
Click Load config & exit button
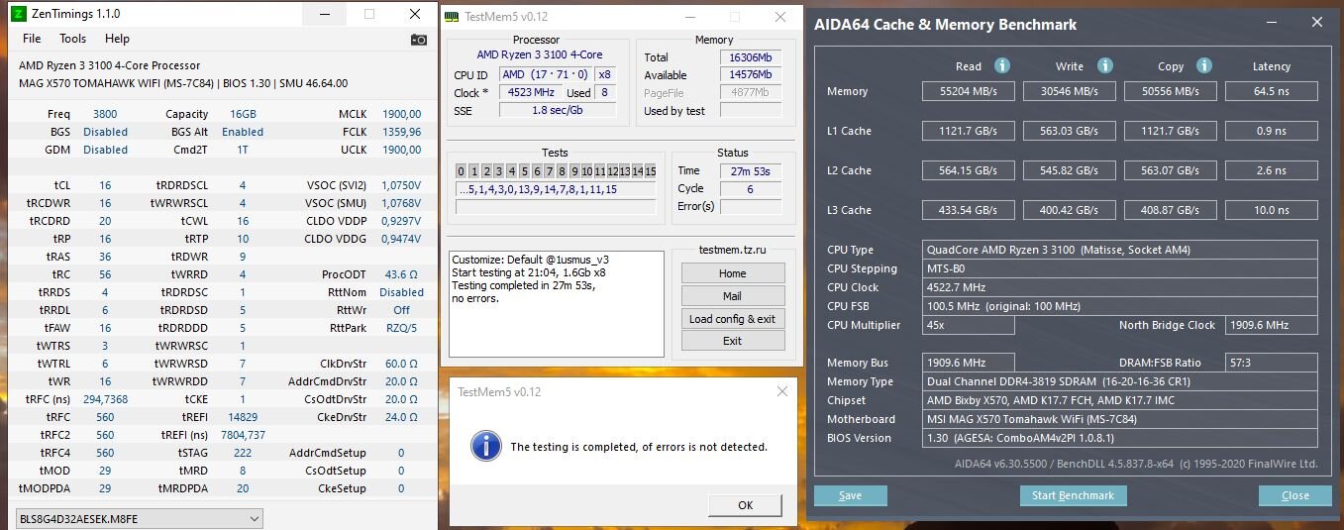pos(733,319)
